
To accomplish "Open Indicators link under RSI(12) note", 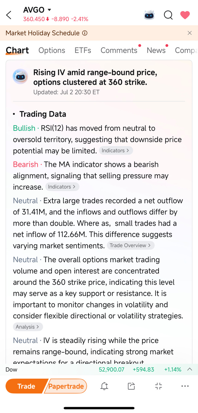I will [x=116, y=150].
